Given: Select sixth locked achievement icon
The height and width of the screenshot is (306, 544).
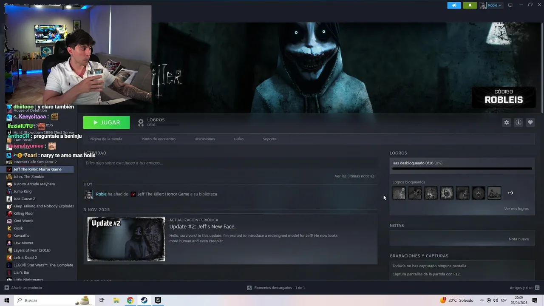Looking at the screenshot, I should coord(478,193).
